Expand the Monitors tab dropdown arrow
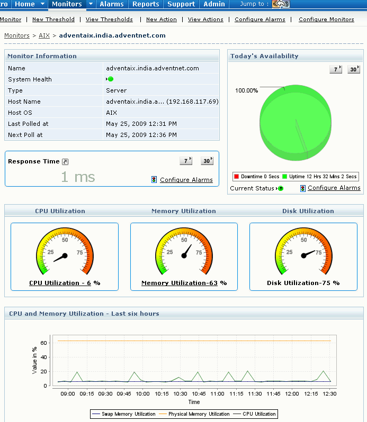367x422 pixels. point(91,4)
